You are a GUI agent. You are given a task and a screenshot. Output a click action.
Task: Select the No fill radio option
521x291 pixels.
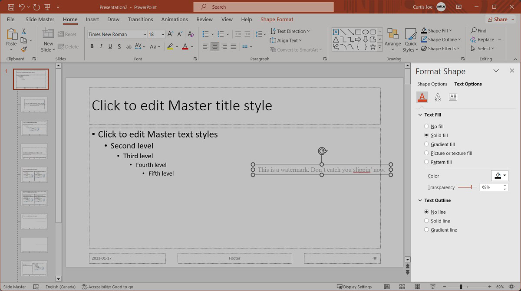426,127
